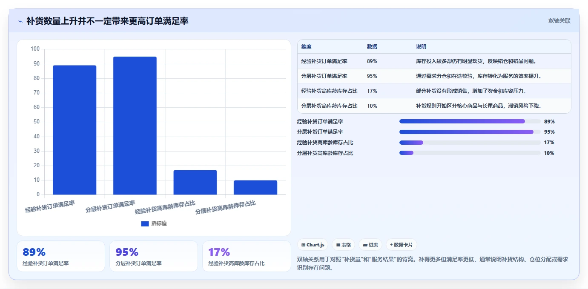Click the 89% value in the table

coord(372,61)
